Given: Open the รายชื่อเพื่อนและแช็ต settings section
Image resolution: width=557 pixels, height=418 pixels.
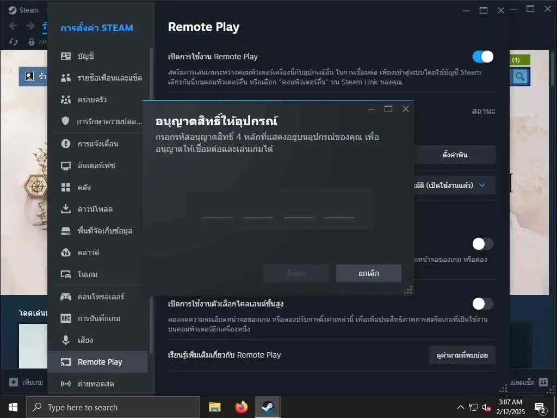Looking at the screenshot, I should point(98,78).
